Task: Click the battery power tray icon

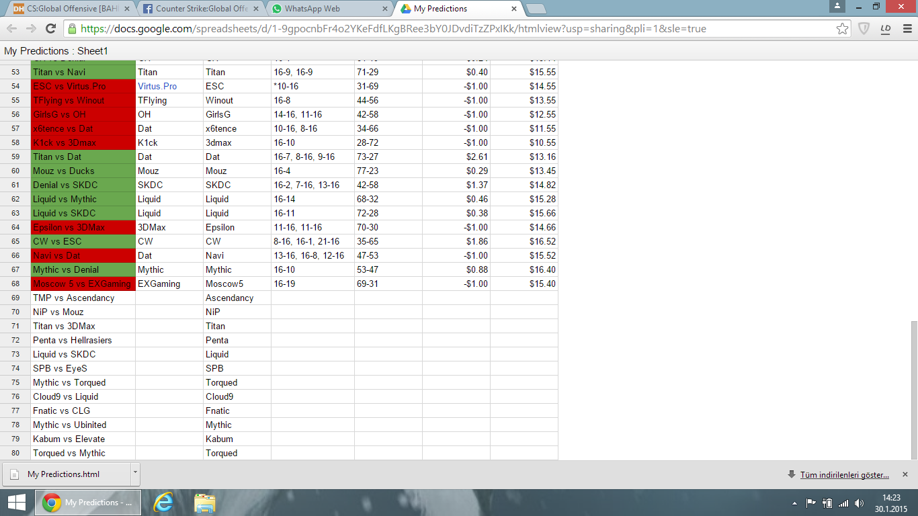Action: tap(827, 503)
